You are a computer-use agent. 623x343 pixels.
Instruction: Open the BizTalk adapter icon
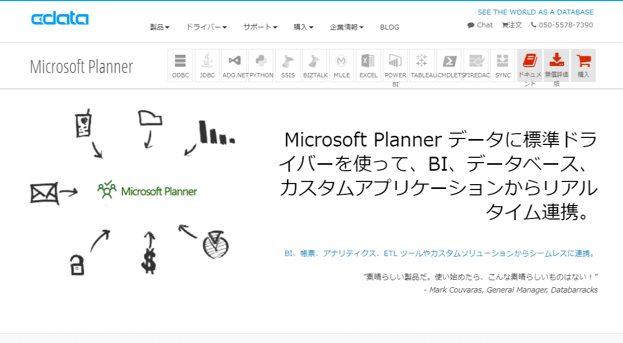pos(314,65)
